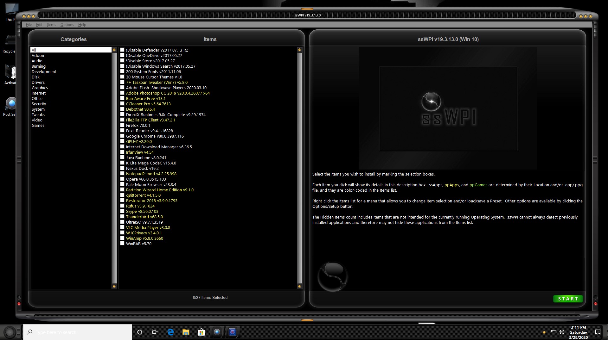Image resolution: width=608 pixels, height=340 pixels.
Task: Tick the CCleaner Pro v5.64.7613 checkbox
Action: pyautogui.click(x=122, y=104)
